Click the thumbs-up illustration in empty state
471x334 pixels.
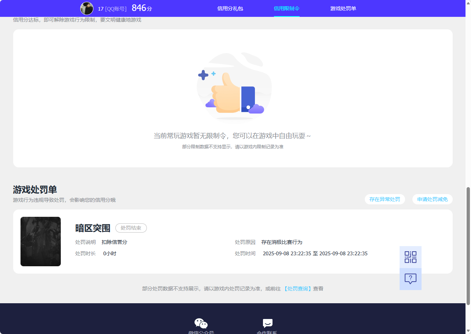click(234, 86)
